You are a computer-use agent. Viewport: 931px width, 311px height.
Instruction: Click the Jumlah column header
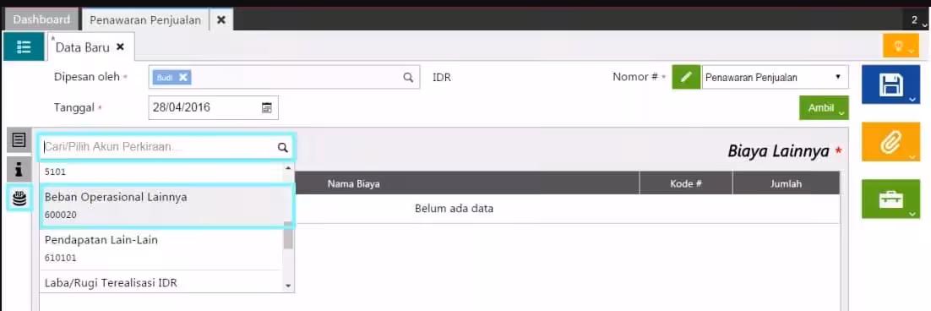pos(787,184)
